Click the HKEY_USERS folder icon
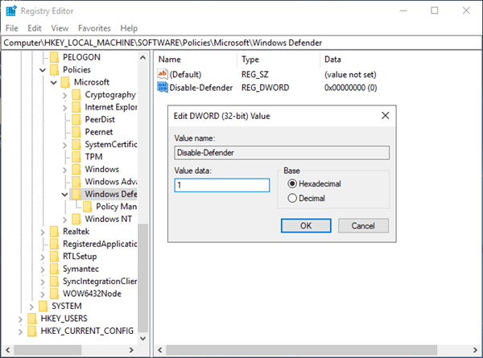Viewport: 483px width, 358px height. (x=32, y=319)
